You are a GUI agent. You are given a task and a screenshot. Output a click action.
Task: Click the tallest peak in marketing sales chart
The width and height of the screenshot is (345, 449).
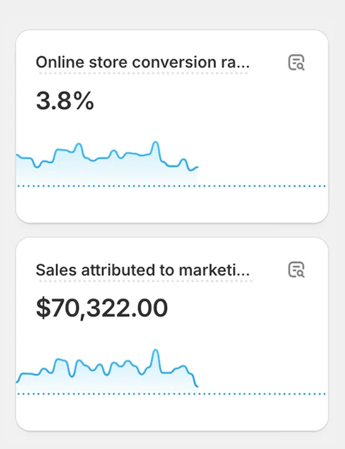pyautogui.click(x=155, y=350)
